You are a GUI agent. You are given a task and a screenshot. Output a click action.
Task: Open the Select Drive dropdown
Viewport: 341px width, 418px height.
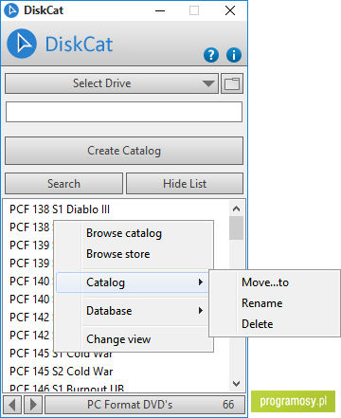pos(112,83)
